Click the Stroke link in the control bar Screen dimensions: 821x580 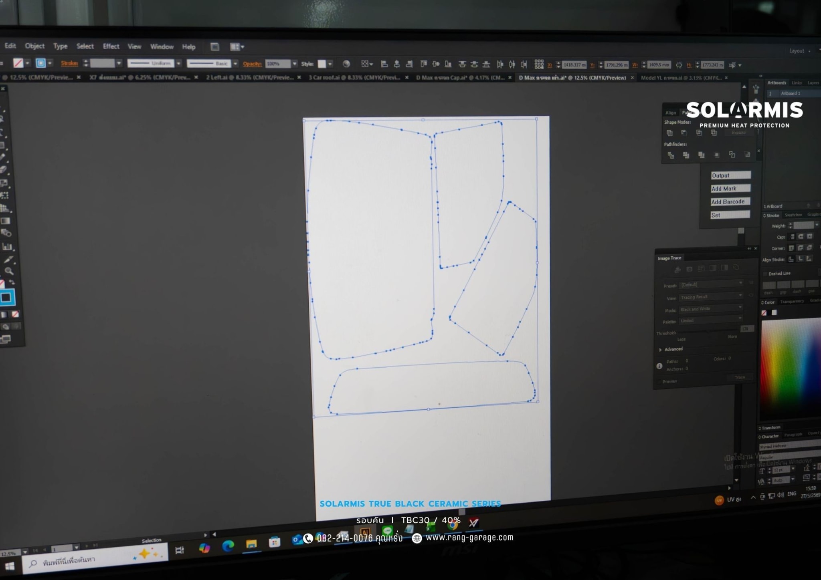pos(69,63)
